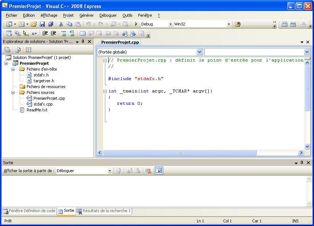The image size is (314, 226).
Task: Open the Générer menu
Action: tap(86, 15)
